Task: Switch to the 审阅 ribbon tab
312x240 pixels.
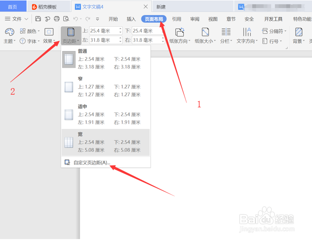Action: pos(194,19)
